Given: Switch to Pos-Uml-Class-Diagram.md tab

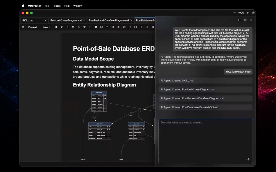Looking at the screenshot, I should (66, 21).
